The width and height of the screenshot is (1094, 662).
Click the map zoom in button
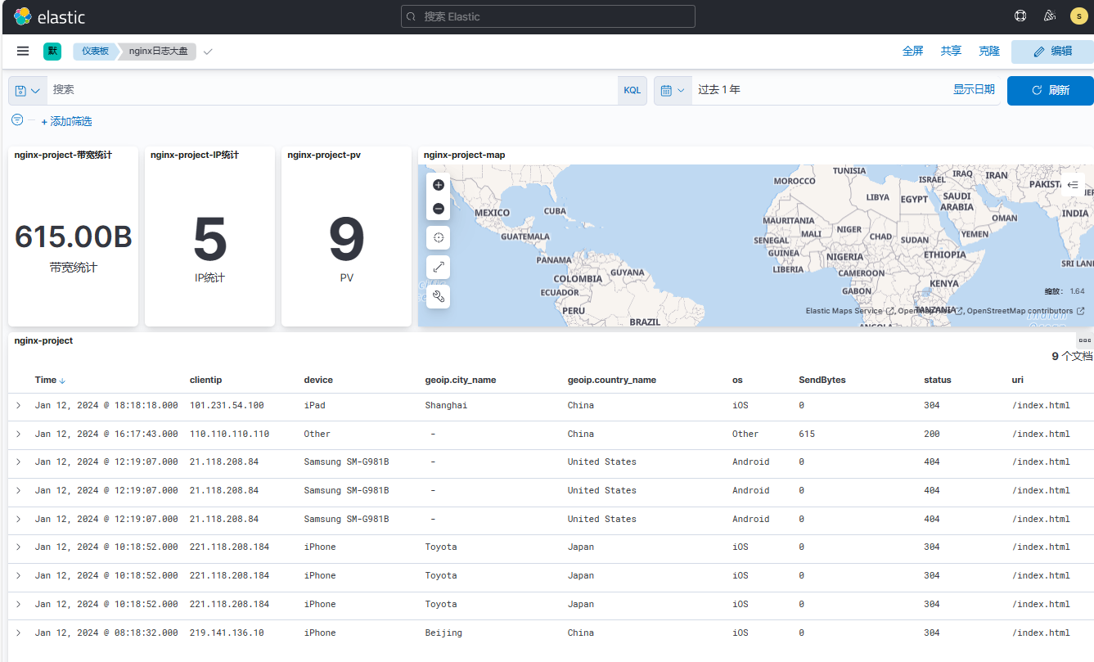(439, 185)
